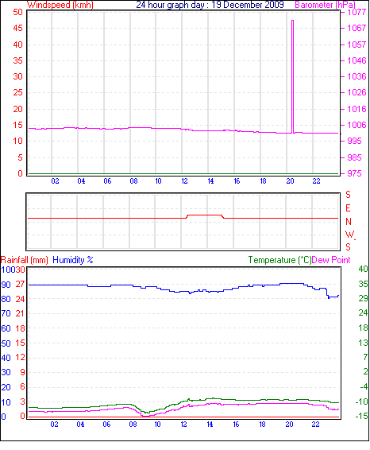
Task: Click temperature axis value 18
Action: [x=363, y=328]
